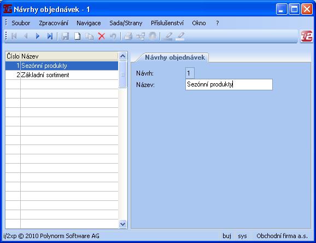Click the undo arrow icon
The image size is (316, 243).
pos(113,36)
